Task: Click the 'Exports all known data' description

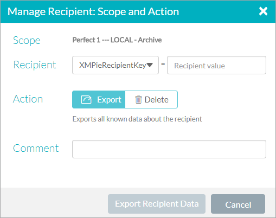Action: tap(137, 119)
